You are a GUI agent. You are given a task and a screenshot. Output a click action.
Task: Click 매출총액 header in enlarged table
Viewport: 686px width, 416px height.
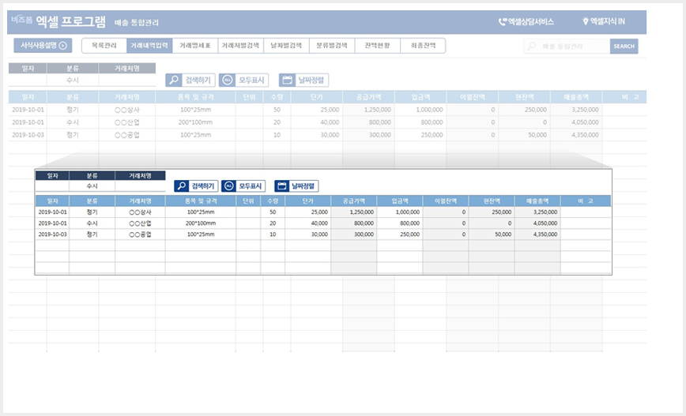click(537, 201)
